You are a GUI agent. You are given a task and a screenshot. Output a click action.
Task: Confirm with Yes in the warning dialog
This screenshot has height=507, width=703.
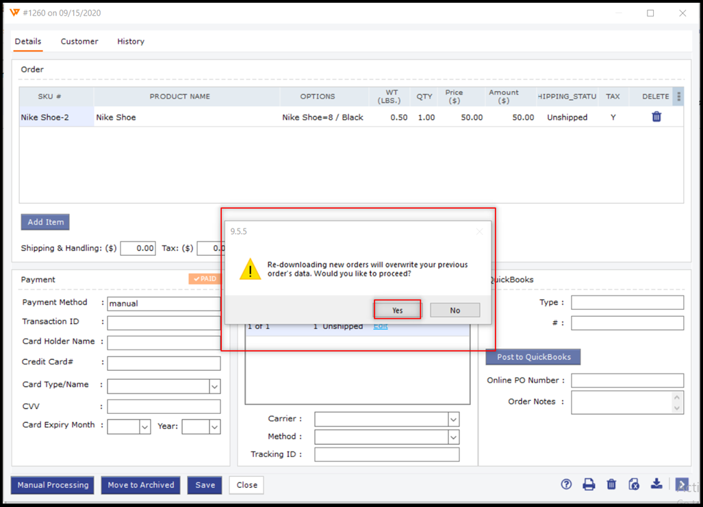tap(398, 311)
